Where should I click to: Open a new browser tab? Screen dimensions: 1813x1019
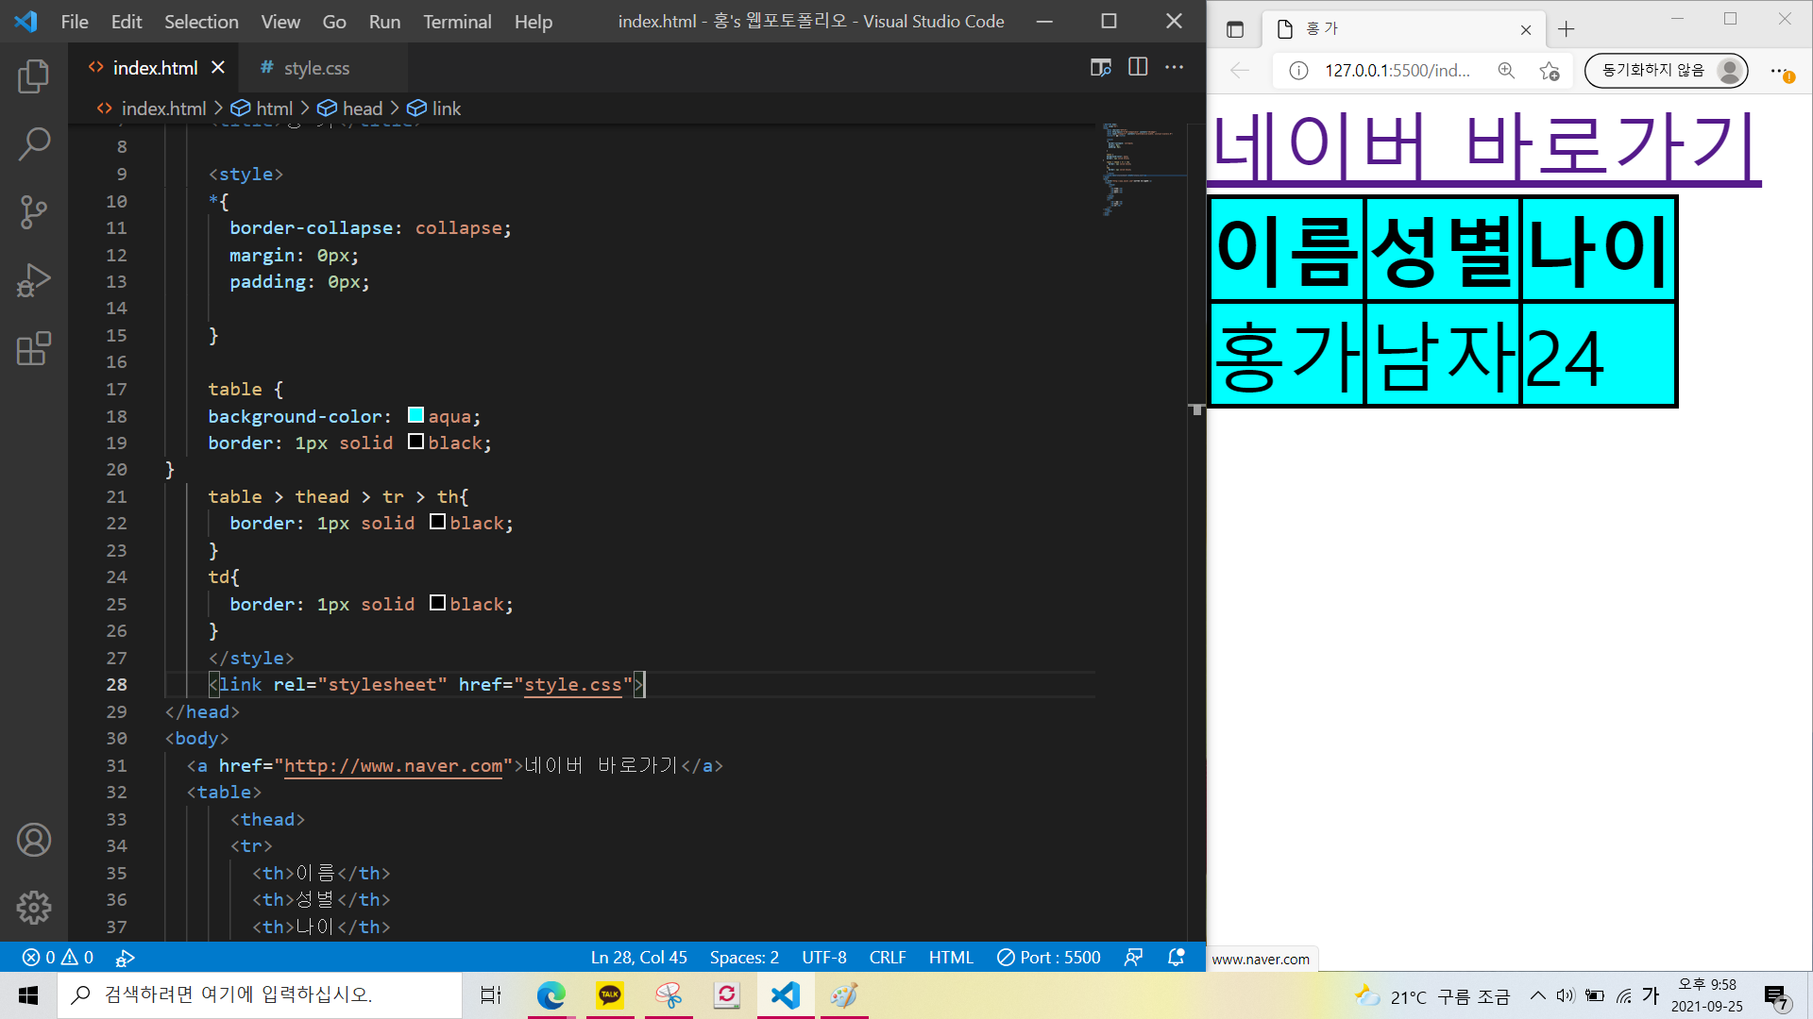tap(1567, 29)
